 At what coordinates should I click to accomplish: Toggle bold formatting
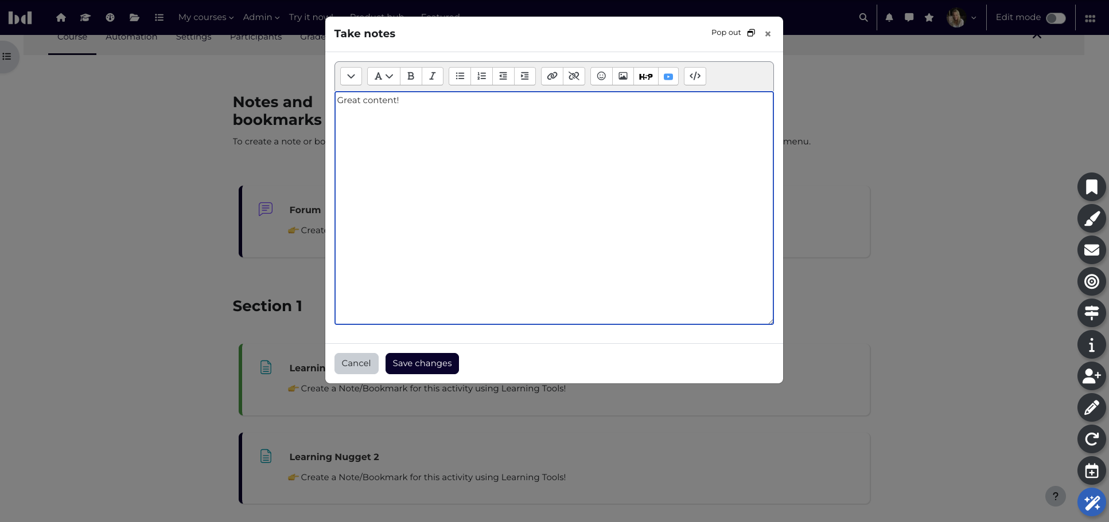click(x=411, y=76)
